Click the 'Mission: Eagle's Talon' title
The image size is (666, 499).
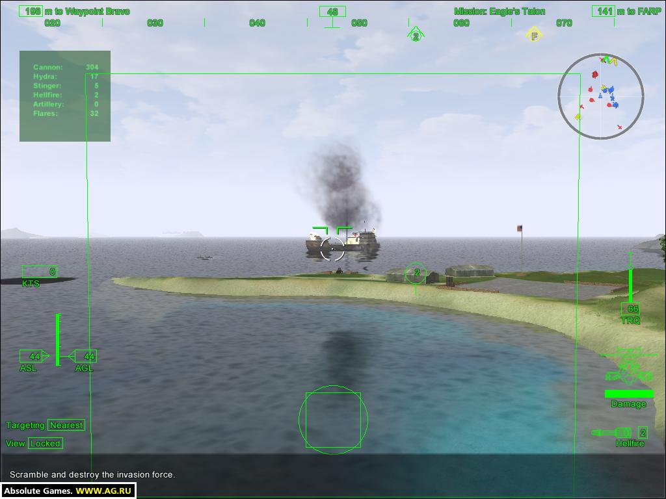pyautogui.click(x=499, y=12)
